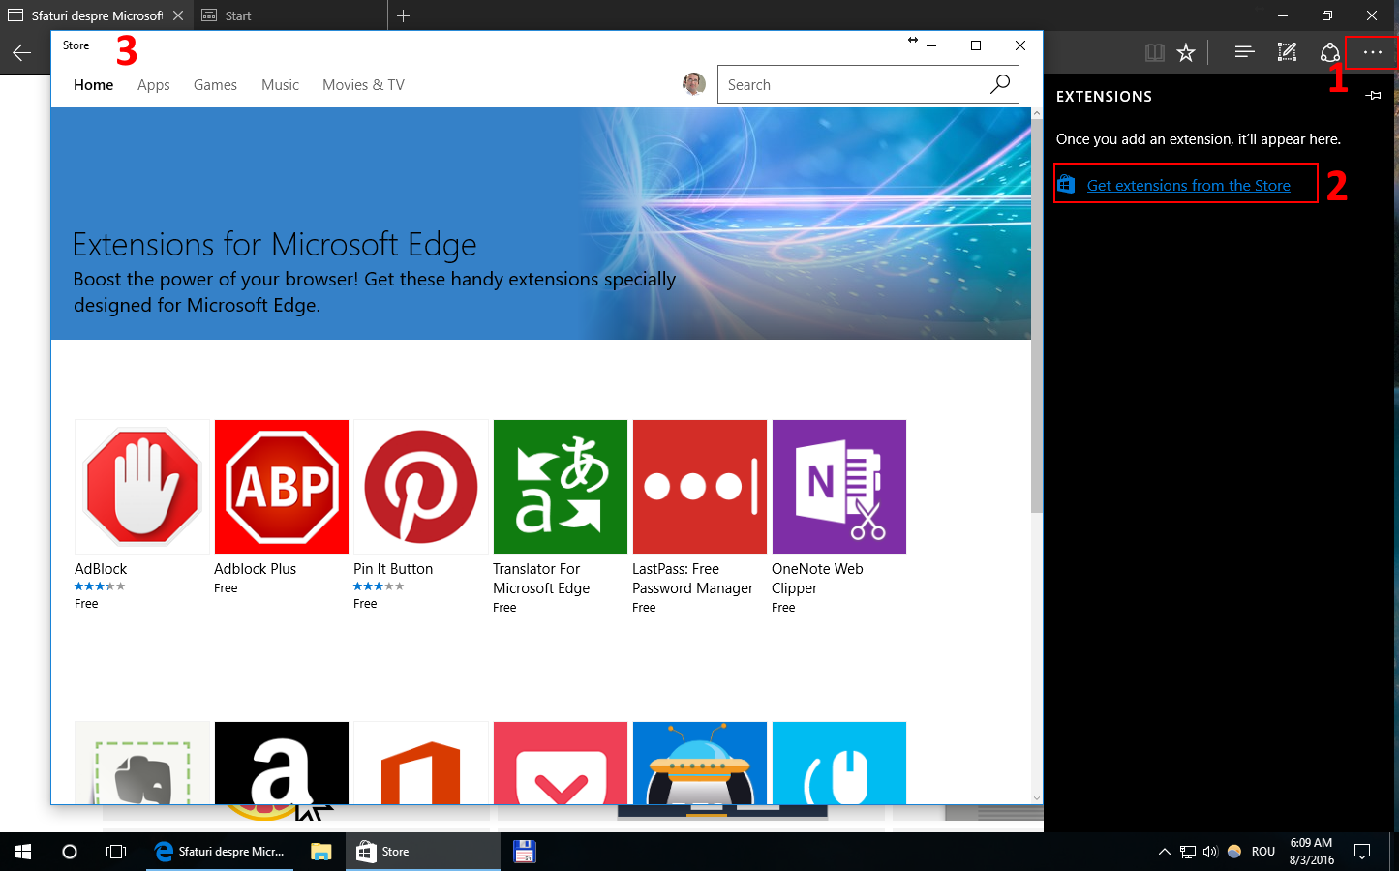The width and height of the screenshot is (1399, 871).
Task: Open the Amazon Assistant extension tile
Action: click(282, 763)
